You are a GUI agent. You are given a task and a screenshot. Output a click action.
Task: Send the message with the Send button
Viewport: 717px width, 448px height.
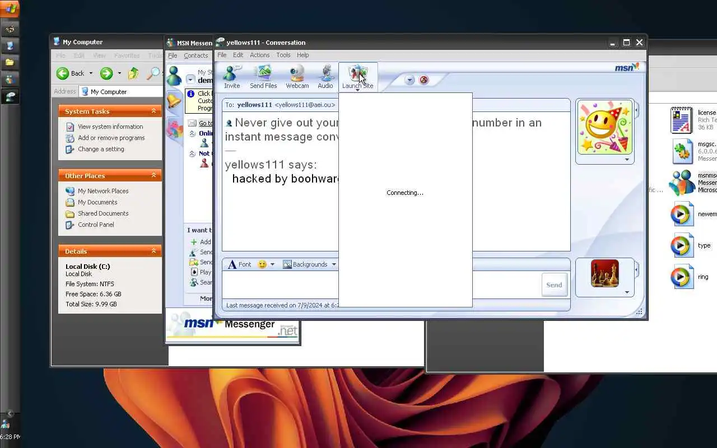[x=554, y=285]
